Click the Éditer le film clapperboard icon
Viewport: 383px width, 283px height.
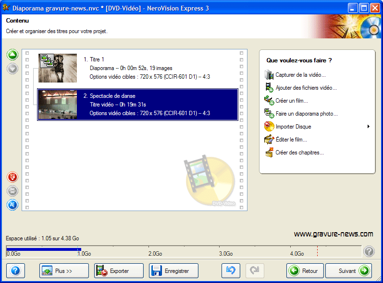coord(269,140)
